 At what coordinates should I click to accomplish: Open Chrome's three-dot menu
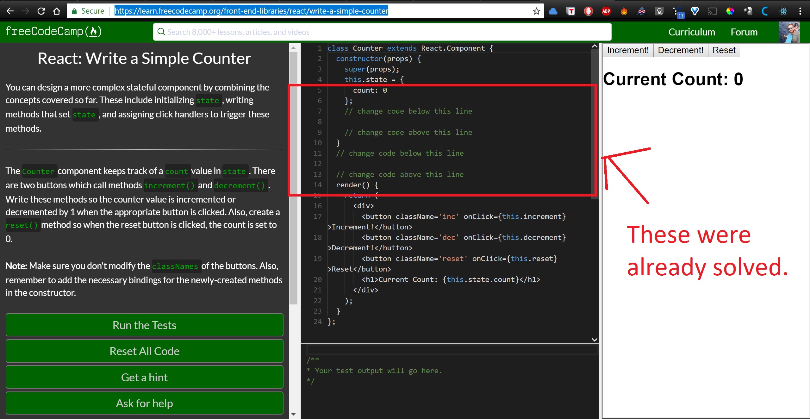(800, 11)
